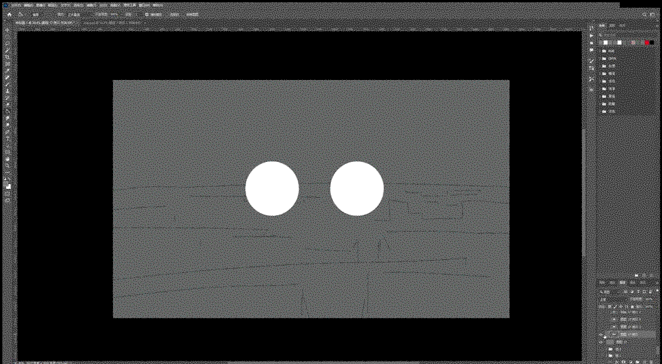Switch to the inactive second document tab
This screenshot has width=662, height=364.
tap(112, 23)
